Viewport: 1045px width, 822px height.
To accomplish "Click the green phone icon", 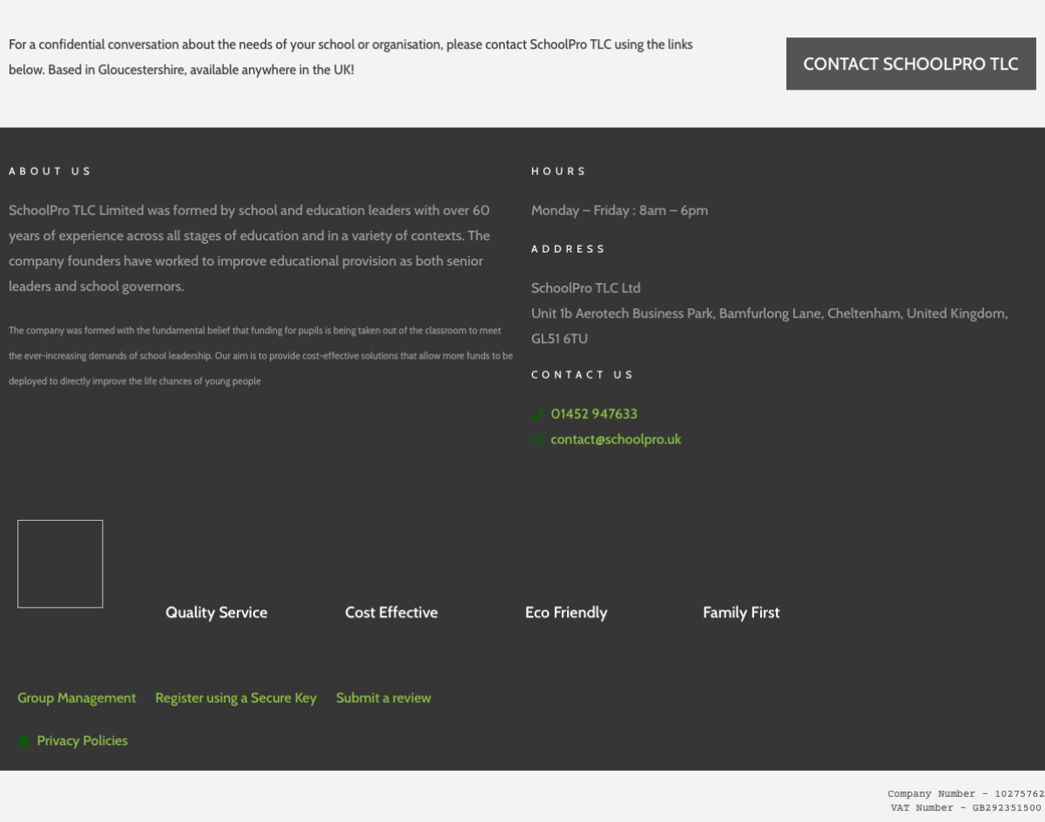I will pos(537,414).
